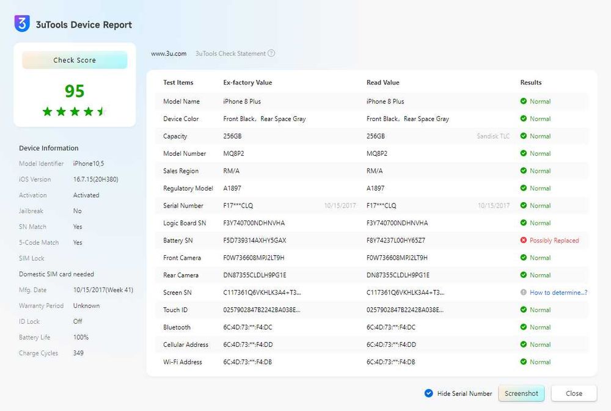
Task: Toggle the Hide Serial Number checkbox
Action: coord(429,393)
